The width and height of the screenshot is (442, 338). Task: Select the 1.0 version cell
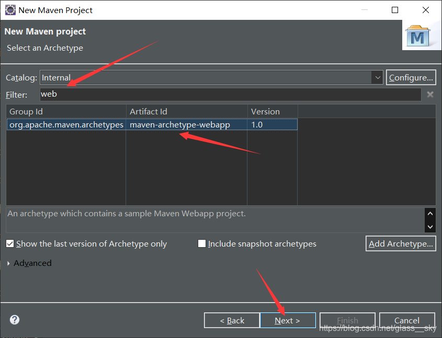pos(273,125)
